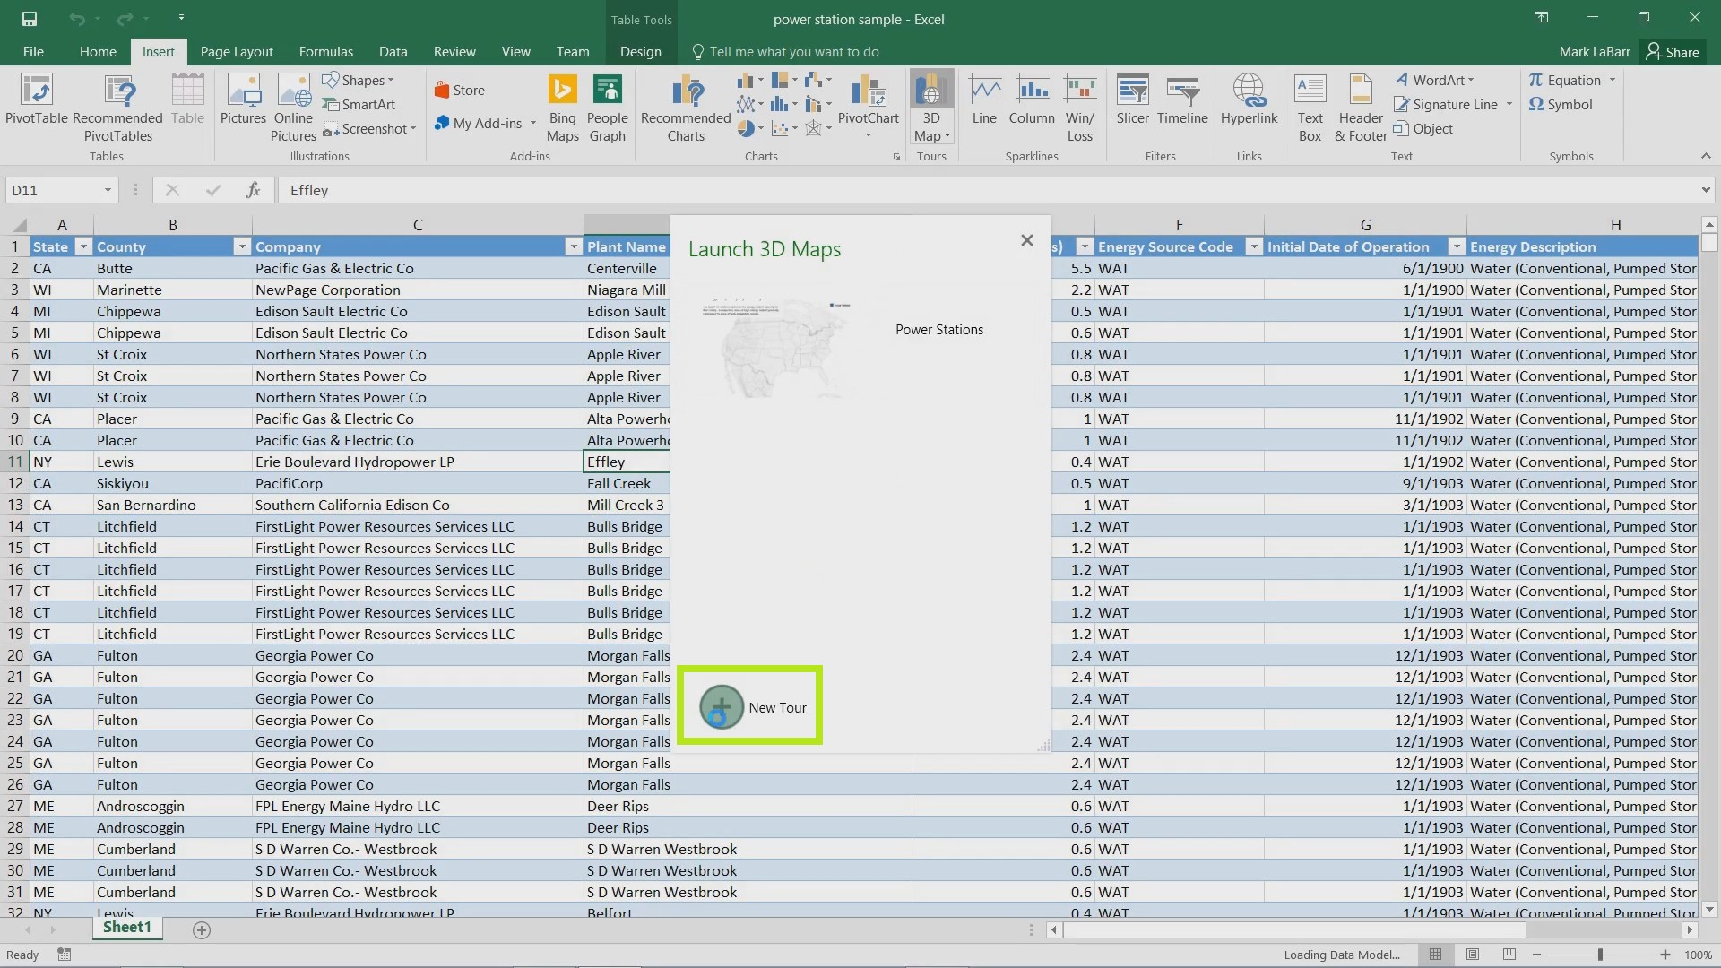Image resolution: width=1721 pixels, height=968 pixels.
Task: Open the Company column filter dropdown
Action: (x=574, y=246)
